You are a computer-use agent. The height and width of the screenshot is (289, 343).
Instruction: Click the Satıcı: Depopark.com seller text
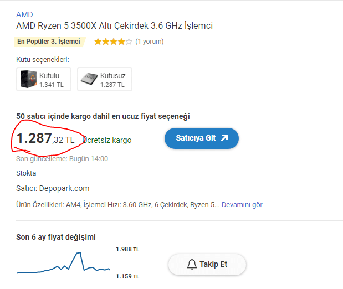tap(53, 188)
